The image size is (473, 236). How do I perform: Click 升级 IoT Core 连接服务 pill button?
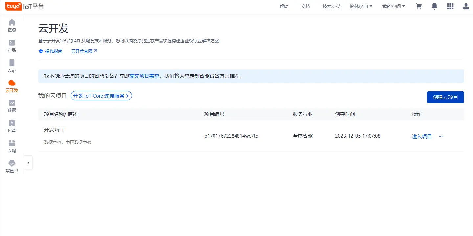(x=101, y=96)
